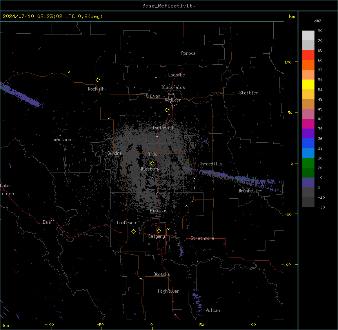Click the Stettler label

click(x=249, y=93)
